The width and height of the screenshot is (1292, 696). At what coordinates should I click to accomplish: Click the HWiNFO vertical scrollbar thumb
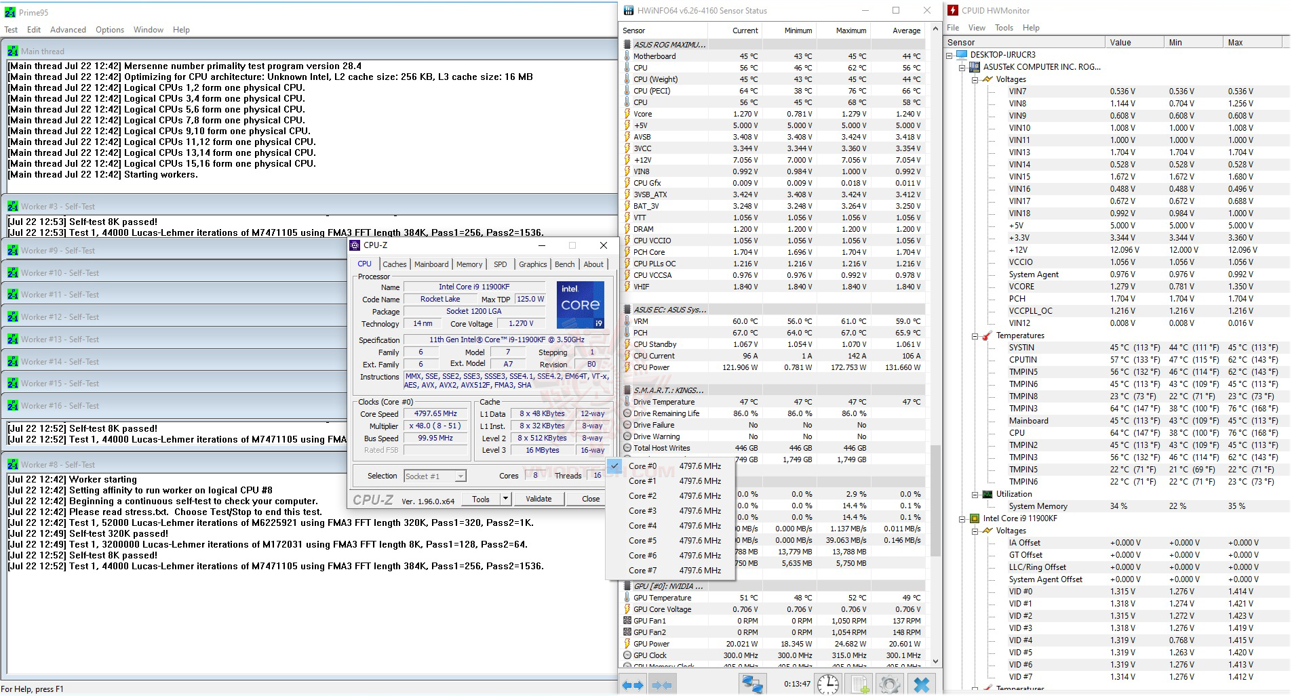[935, 500]
